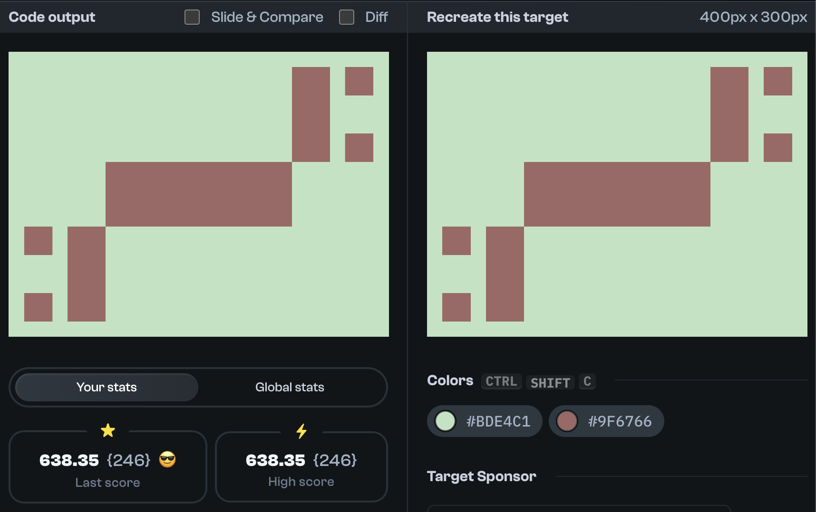Click the Target Sponsor heading
816x512 pixels.
(x=482, y=476)
